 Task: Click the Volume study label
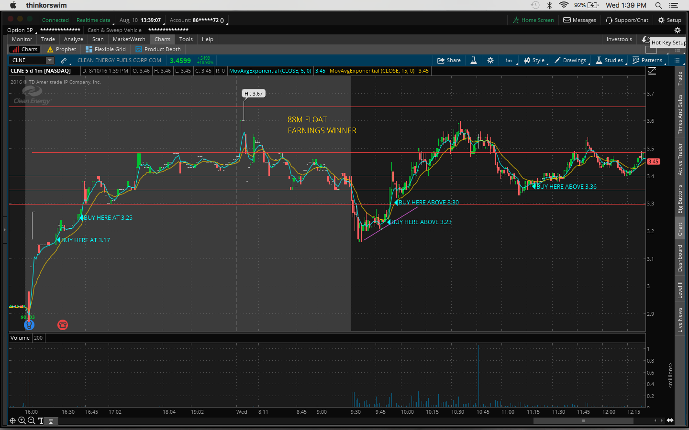[20, 338]
